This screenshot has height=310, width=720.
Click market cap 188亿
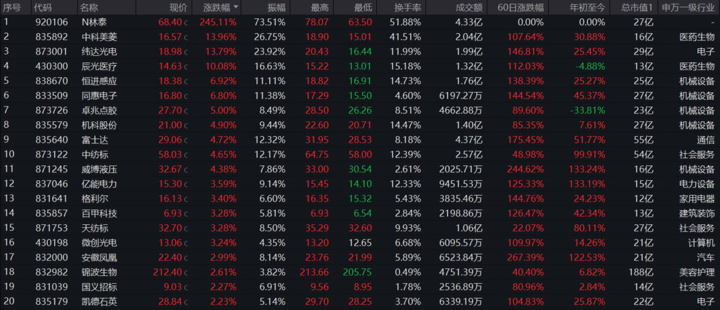point(641,272)
